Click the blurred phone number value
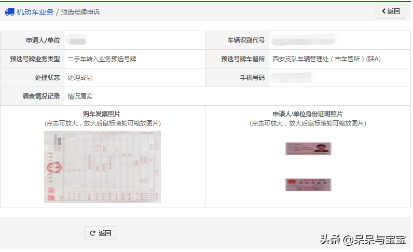The image size is (413, 252). click(x=293, y=78)
